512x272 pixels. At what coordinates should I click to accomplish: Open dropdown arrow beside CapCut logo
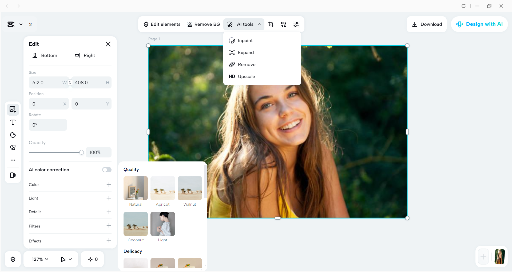pyautogui.click(x=21, y=24)
